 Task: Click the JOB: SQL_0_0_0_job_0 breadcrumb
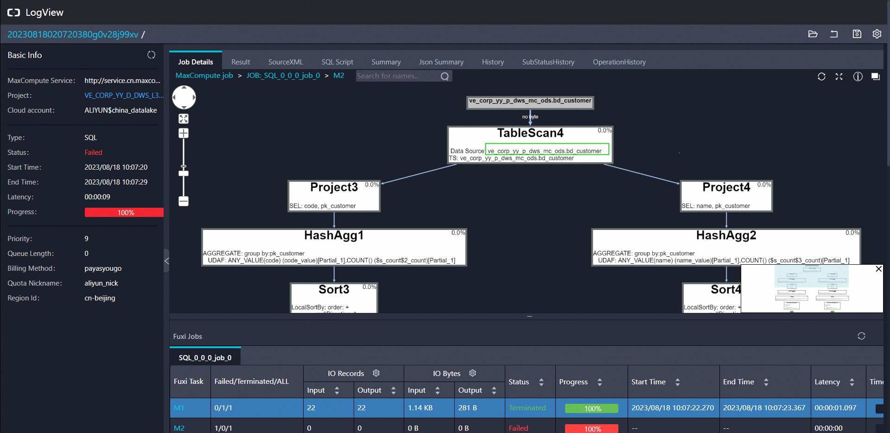coord(283,76)
